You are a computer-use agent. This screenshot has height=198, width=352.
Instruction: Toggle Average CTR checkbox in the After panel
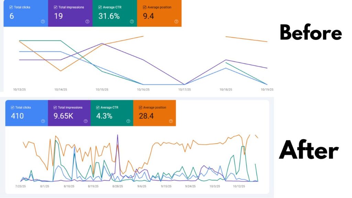coord(98,108)
